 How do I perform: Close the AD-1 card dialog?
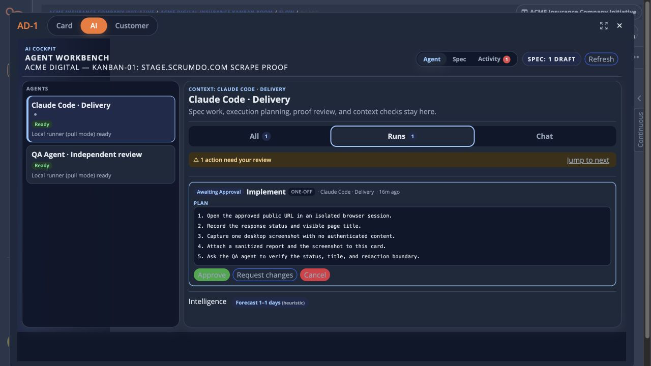(x=619, y=25)
